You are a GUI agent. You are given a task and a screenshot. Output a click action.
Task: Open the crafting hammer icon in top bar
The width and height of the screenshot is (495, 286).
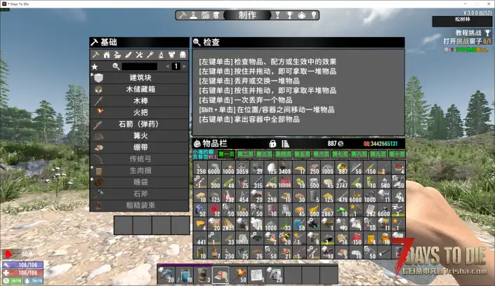pos(182,15)
